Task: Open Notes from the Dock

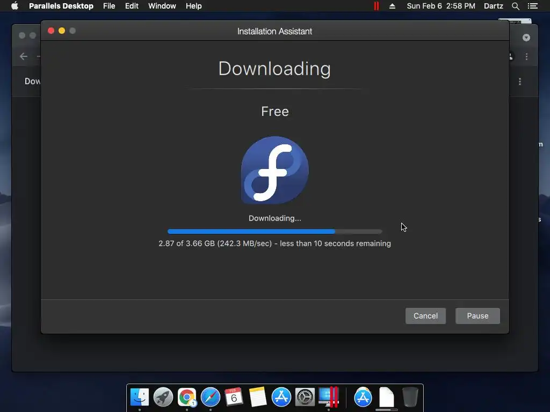Action: (257, 398)
